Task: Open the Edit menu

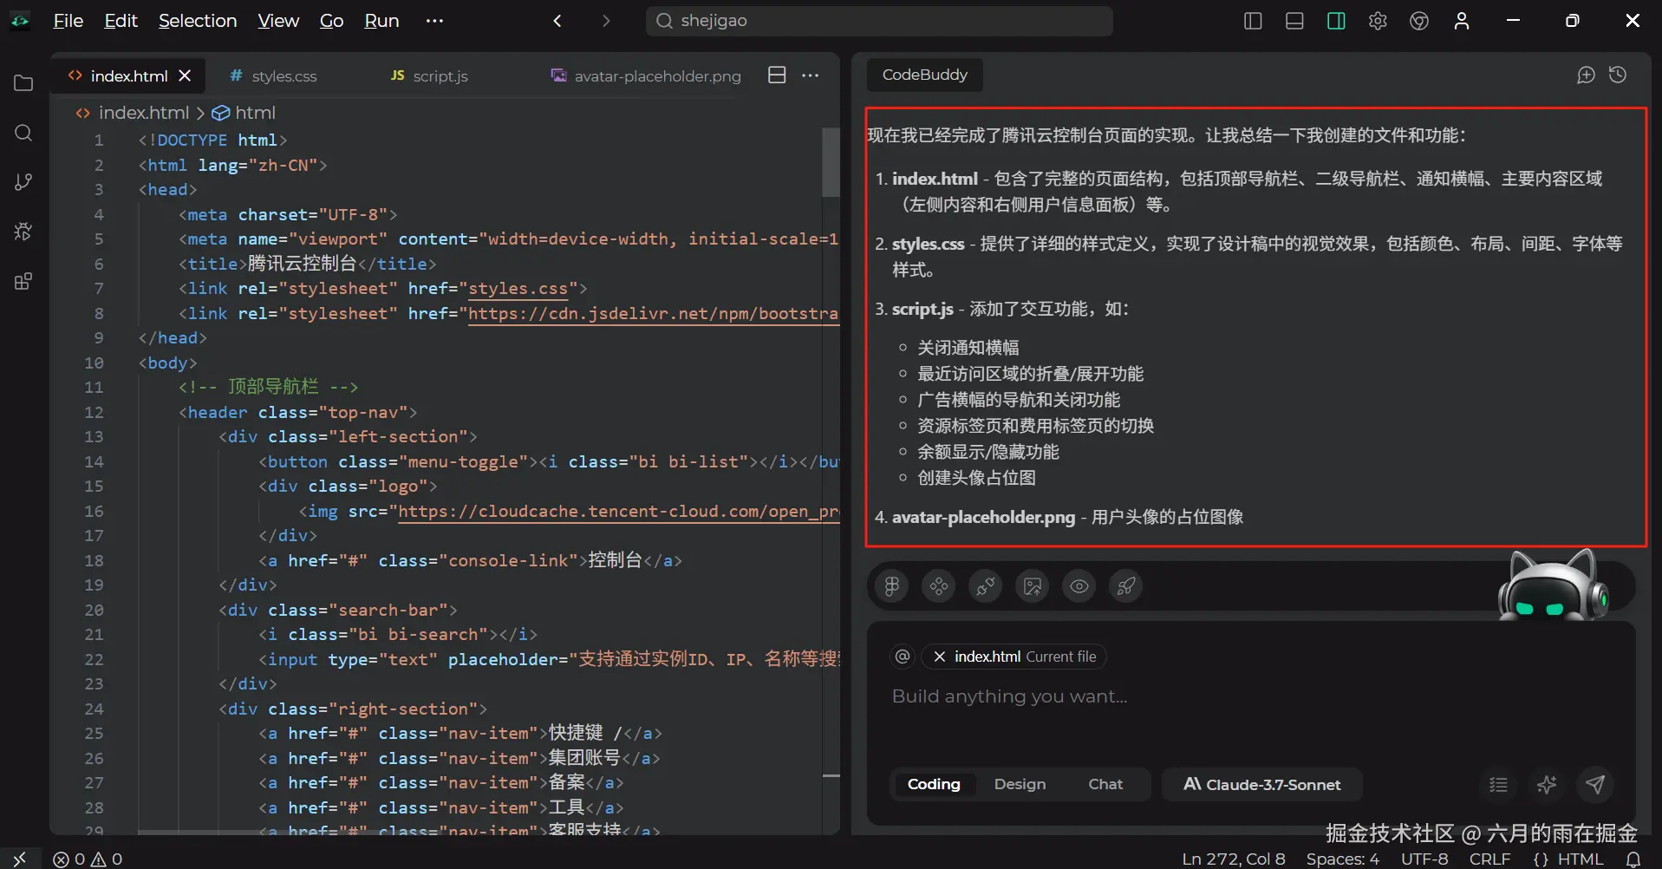Action: pyautogui.click(x=121, y=21)
